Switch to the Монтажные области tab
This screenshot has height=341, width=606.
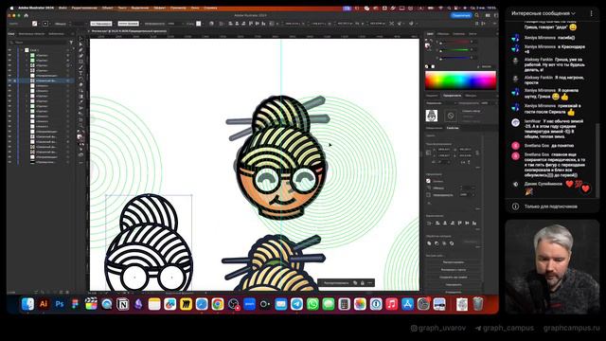[x=31, y=34]
